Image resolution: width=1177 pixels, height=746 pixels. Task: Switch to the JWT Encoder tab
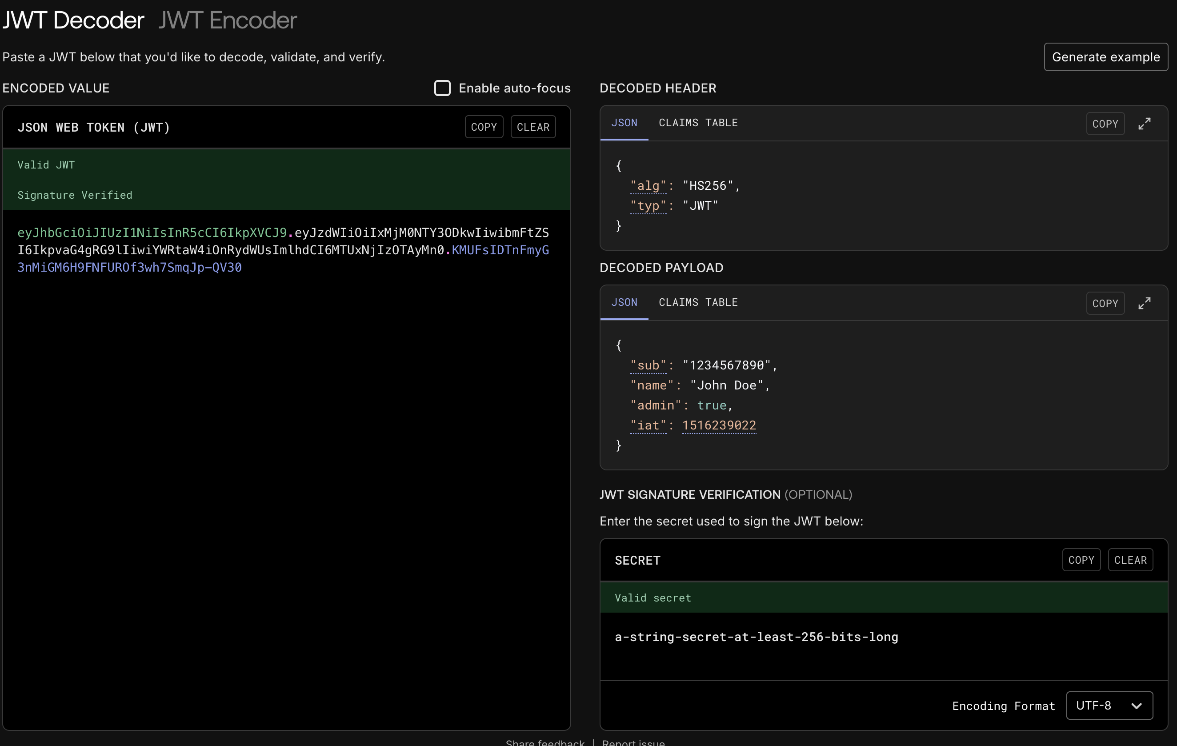(227, 20)
